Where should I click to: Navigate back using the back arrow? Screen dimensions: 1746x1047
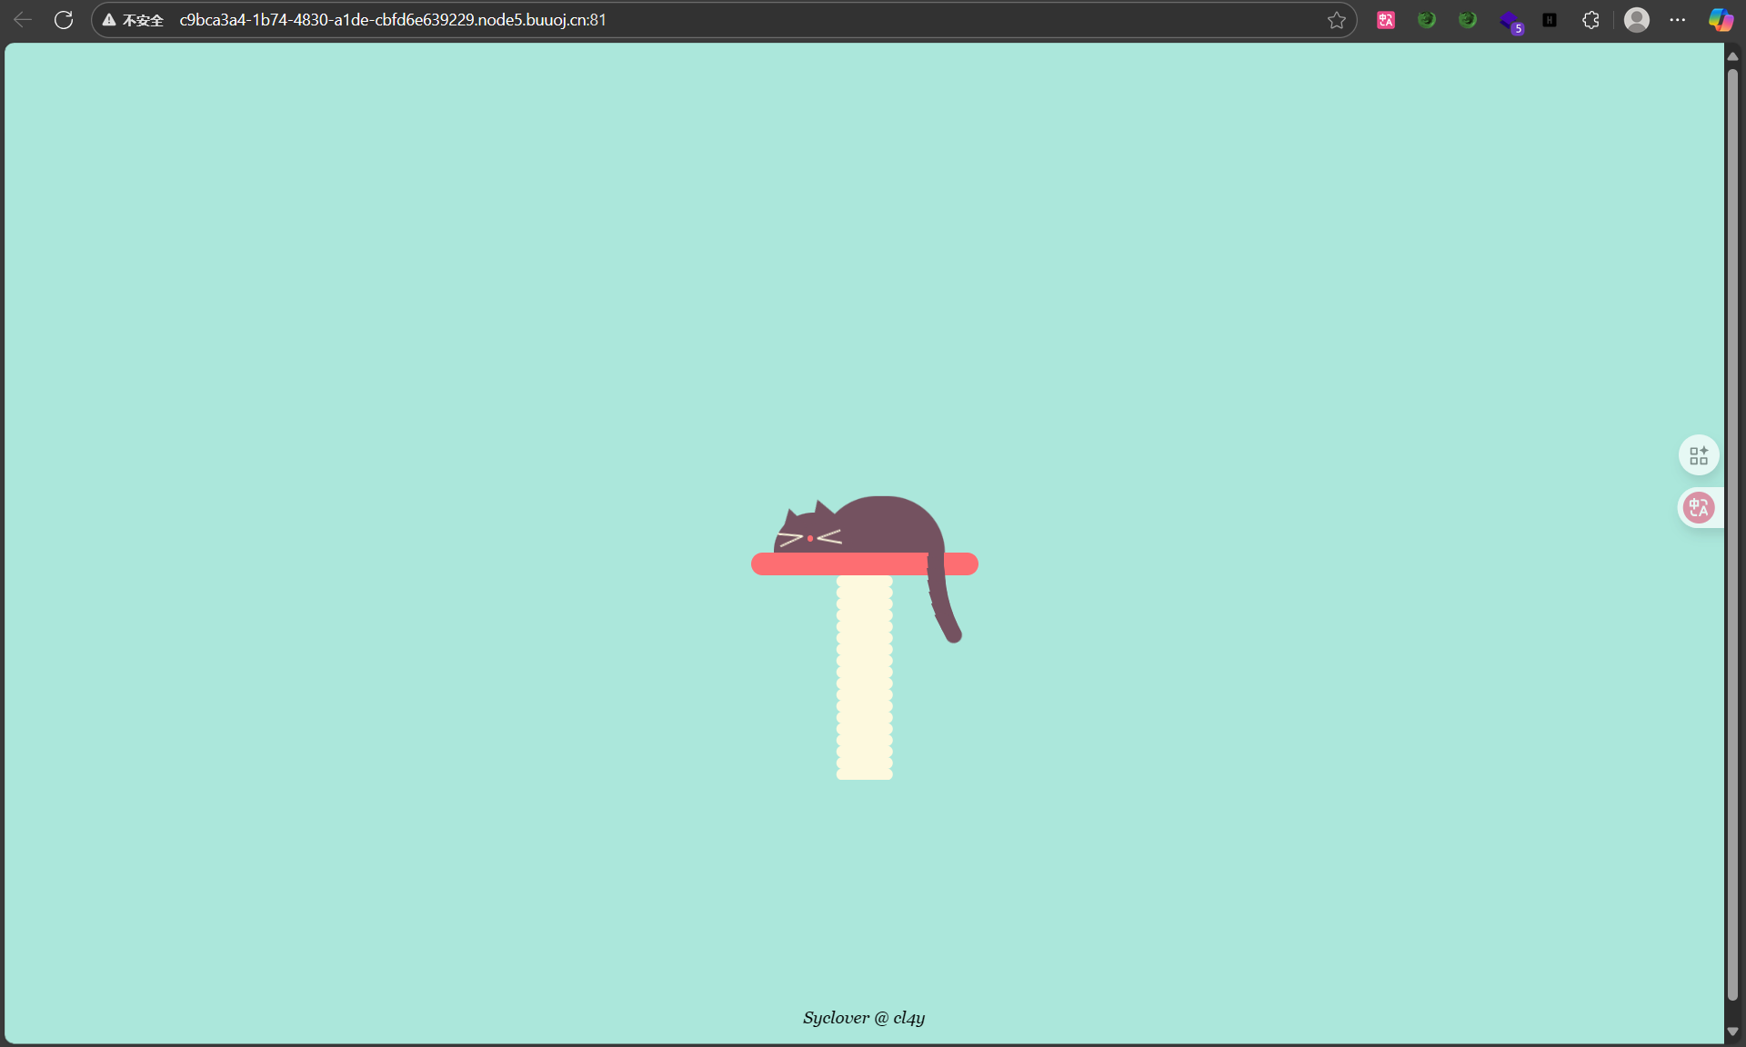pyautogui.click(x=22, y=19)
